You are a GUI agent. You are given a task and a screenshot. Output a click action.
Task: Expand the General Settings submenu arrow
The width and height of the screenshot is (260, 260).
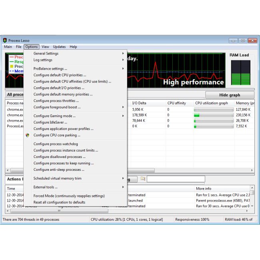tap(123, 53)
